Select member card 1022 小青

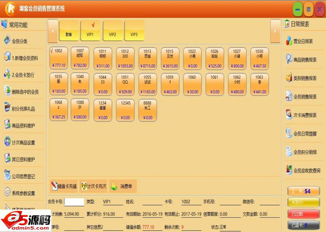pyautogui.click(x=192, y=59)
